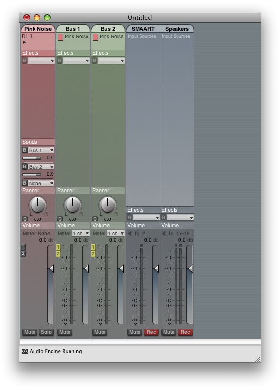This screenshot has height=389, width=280.
Task: Click the bypass B icon beside Bus 2 send
Action: click(x=25, y=167)
